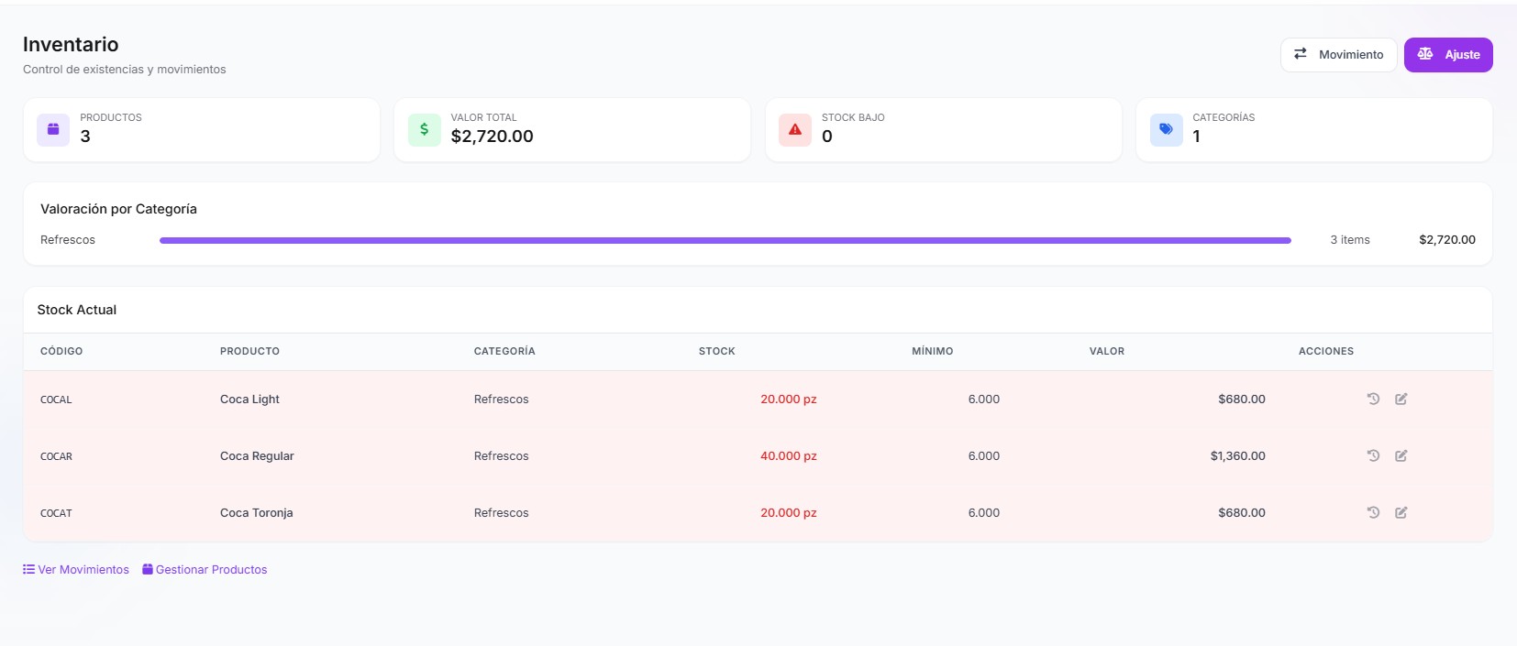
Task: Click the PRODUCTO column header
Action: (x=249, y=351)
